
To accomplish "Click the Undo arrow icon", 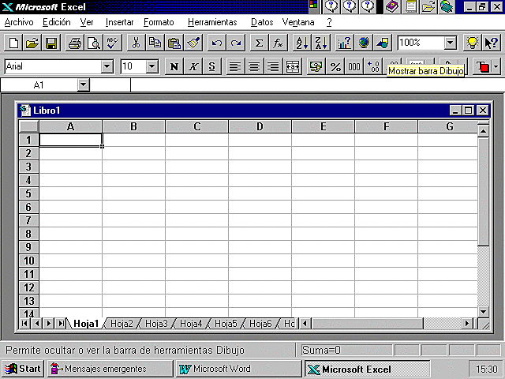I will tap(217, 43).
